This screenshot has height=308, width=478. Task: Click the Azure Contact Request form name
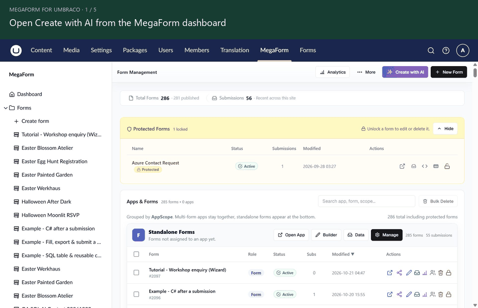(155, 163)
